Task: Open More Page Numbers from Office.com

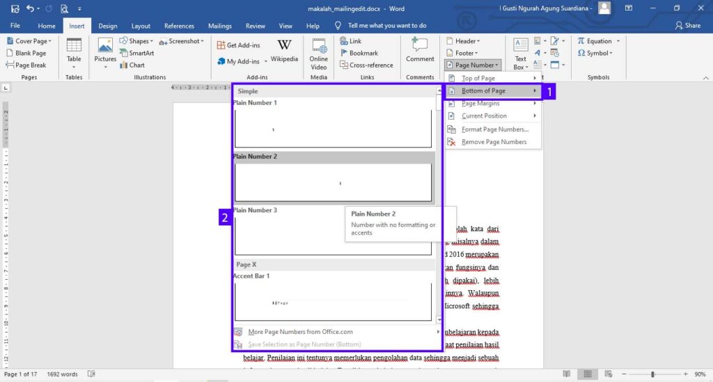Action: pyautogui.click(x=337, y=332)
